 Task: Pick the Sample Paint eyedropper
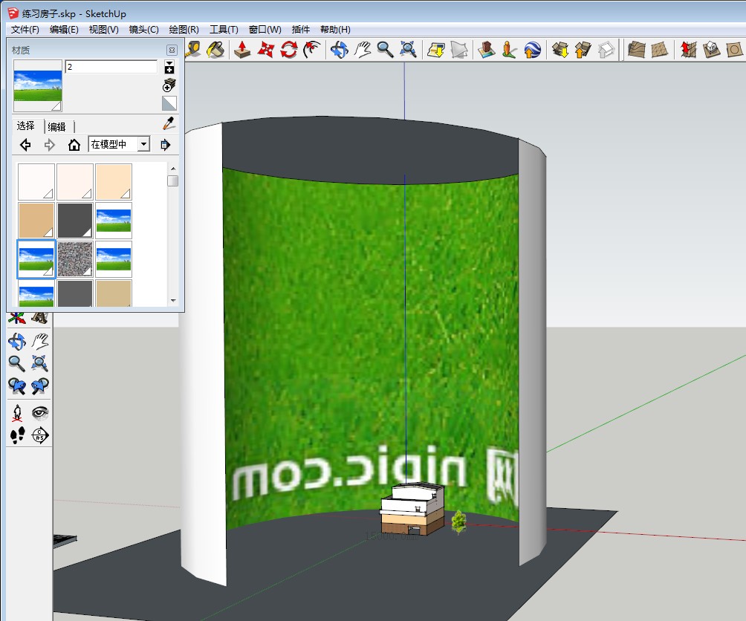tap(169, 123)
